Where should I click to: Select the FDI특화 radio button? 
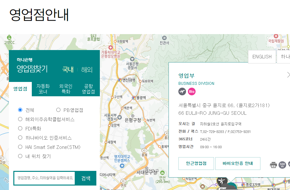(x=20, y=128)
